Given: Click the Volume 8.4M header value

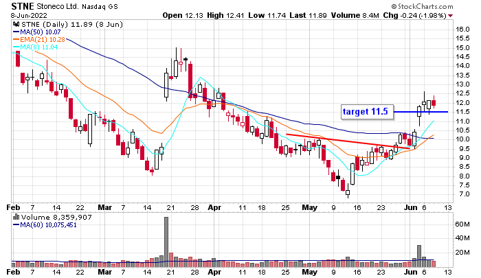Looking at the screenshot, I should (x=355, y=15).
